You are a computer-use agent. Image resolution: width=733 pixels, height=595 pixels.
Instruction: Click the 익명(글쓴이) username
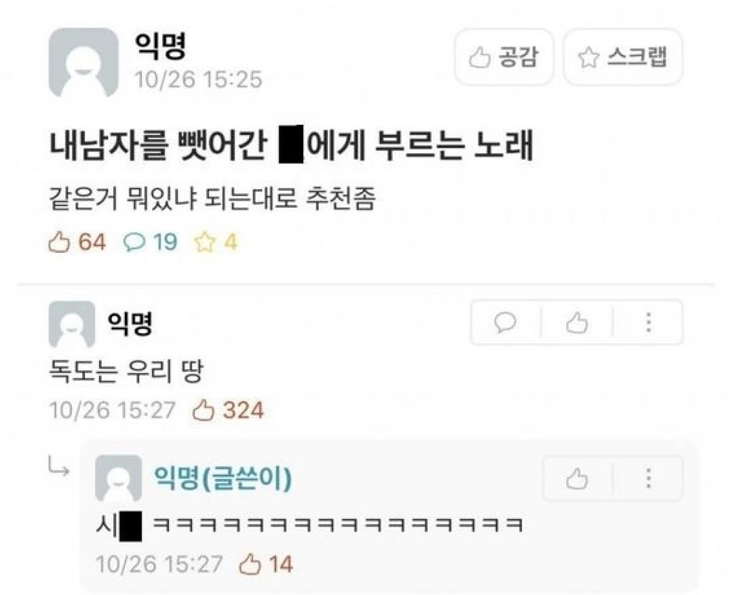[223, 478]
